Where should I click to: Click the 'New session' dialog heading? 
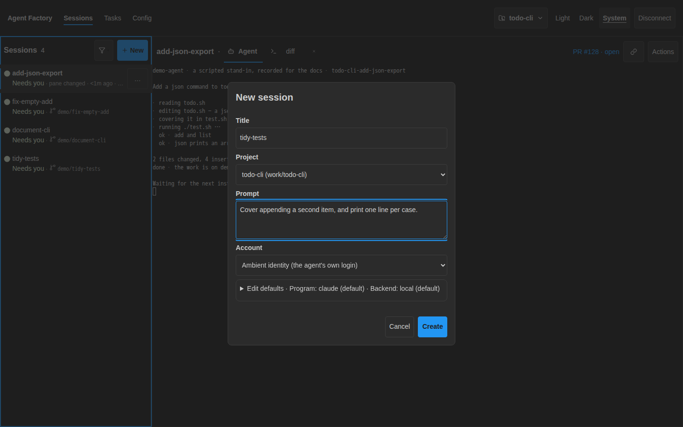click(x=264, y=97)
